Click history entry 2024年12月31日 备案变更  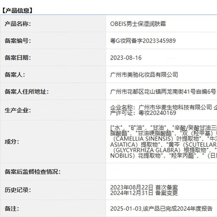click(144, 193)
